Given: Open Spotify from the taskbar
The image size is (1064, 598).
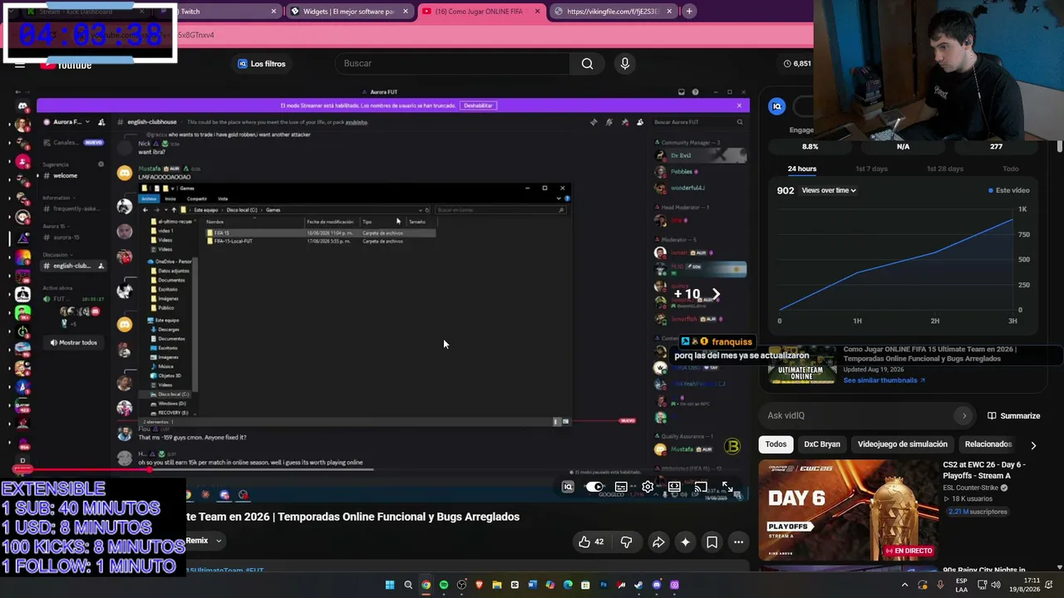Looking at the screenshot, I should tap(444, 585).
